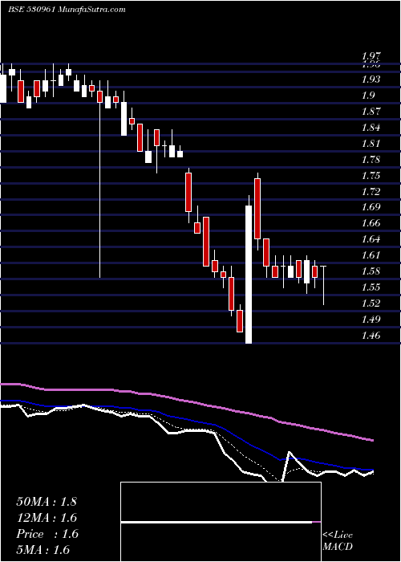401x562 pixels.
Task: Click the 1.49 price axis label
Action: click(371, 319)
